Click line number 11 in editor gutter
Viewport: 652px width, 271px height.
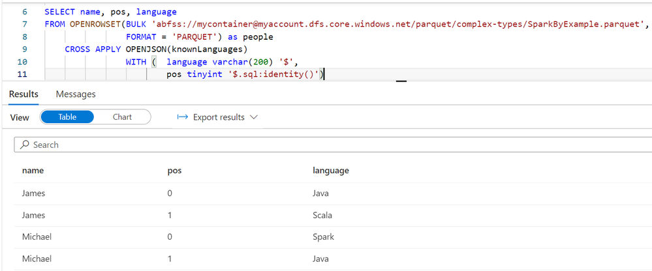(23, 74)
